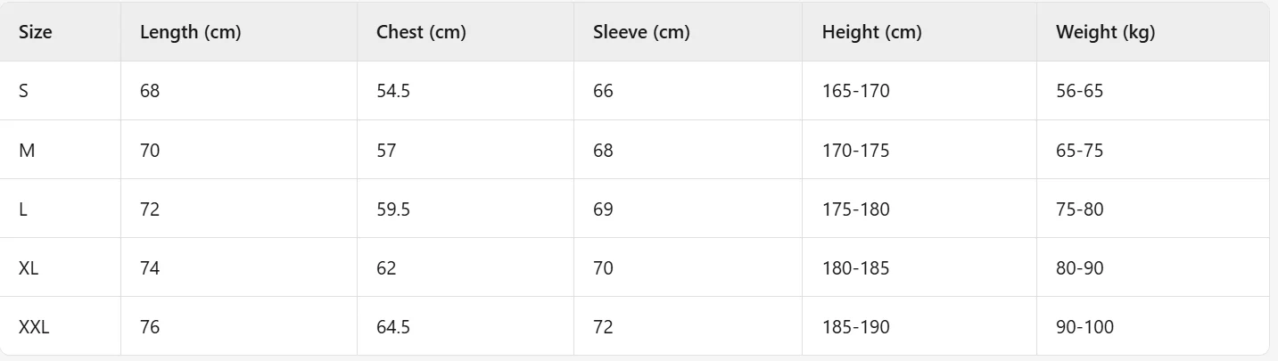Click the height range 165-170

[855, 91]
